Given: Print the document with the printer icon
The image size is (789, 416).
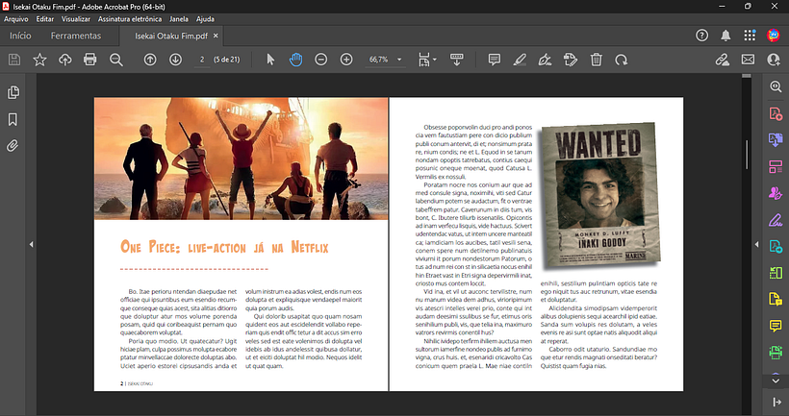Looking at the screenshot, I should coord(90,60).
